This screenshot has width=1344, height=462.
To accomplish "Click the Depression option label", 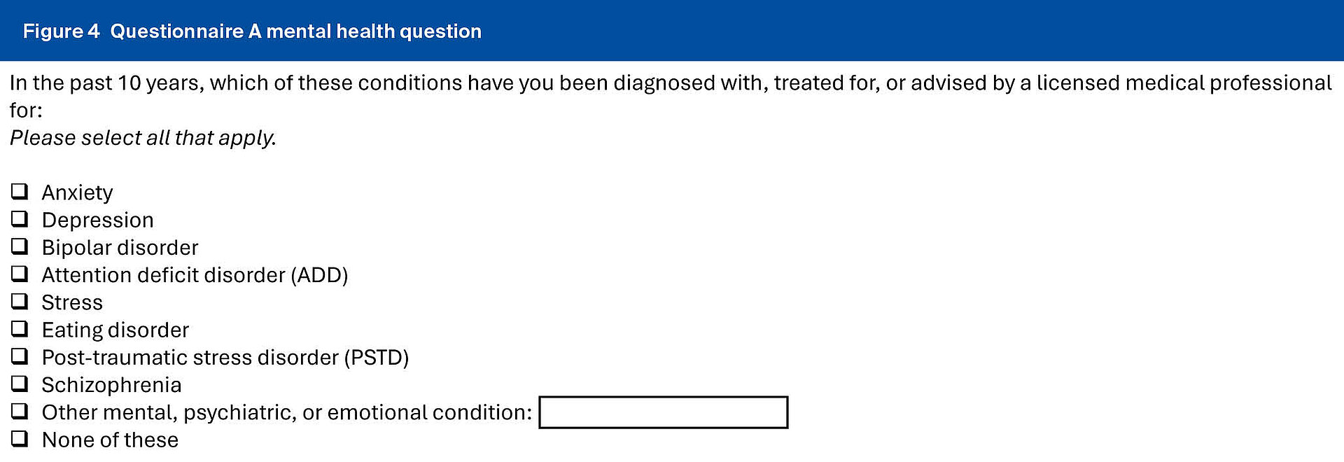I will click(x=97, y=220).
